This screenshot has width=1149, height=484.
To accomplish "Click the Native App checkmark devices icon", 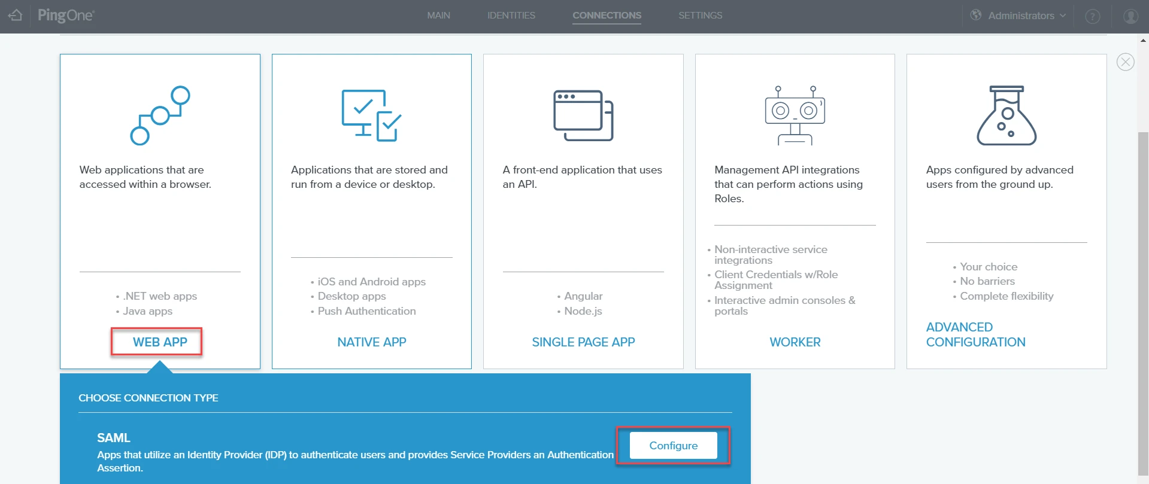I will click(x=371, y=115).
